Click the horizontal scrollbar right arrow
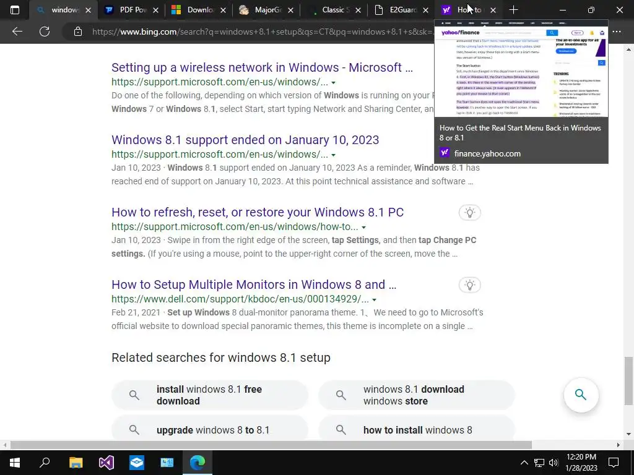The height and width of the screenshot is (475, 634). coord(619,445)
